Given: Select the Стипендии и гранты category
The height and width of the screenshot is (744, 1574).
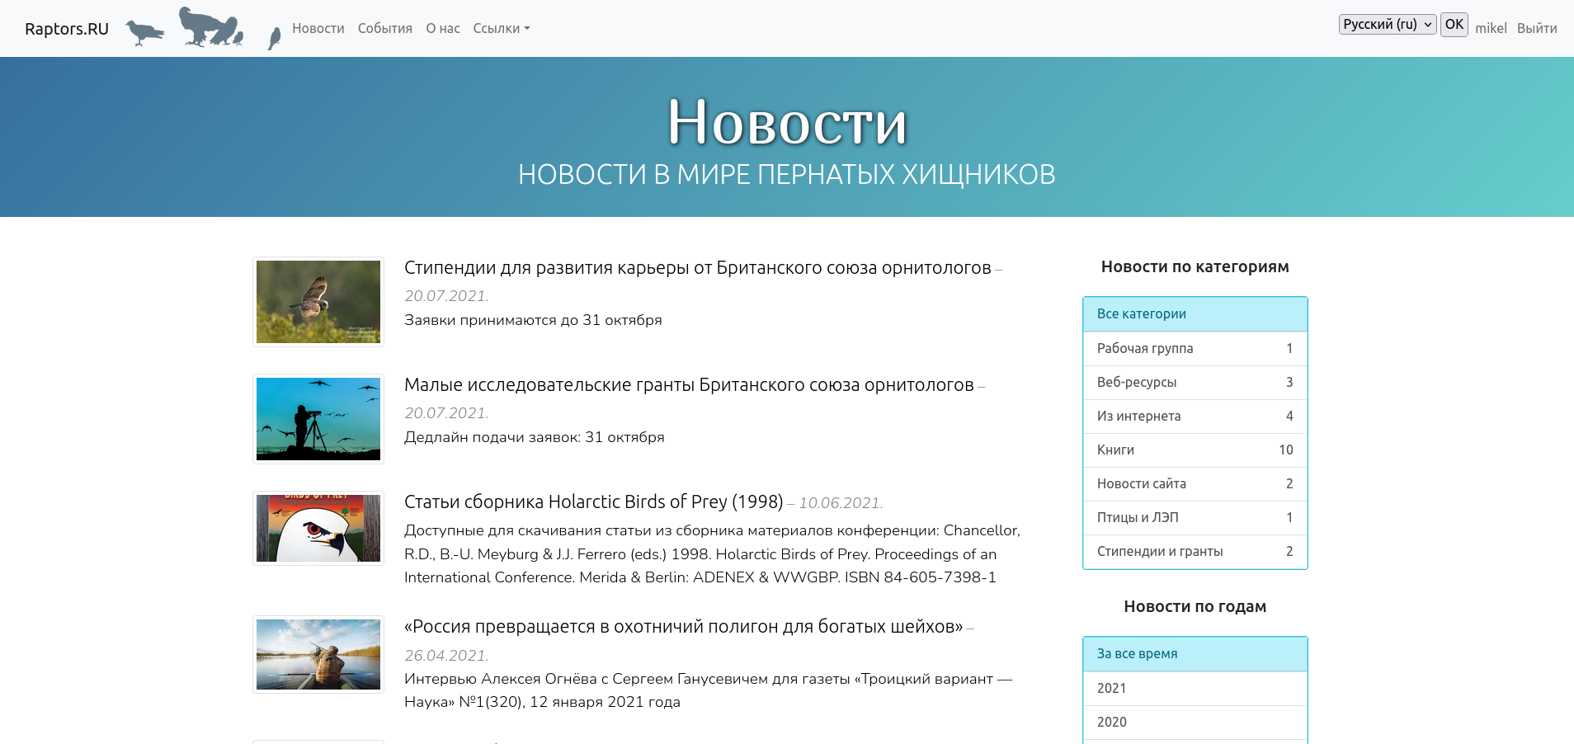Looking at the screenshot, I should coord(1195,551).
